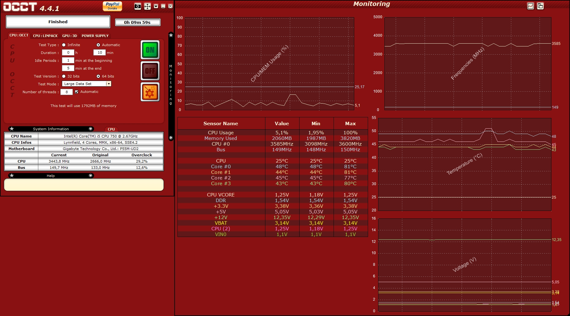The height and width of the screenshot is (316, 570).
Task: Click the Number of threads field
Action: pyautogui.click(x=67, y=92)
